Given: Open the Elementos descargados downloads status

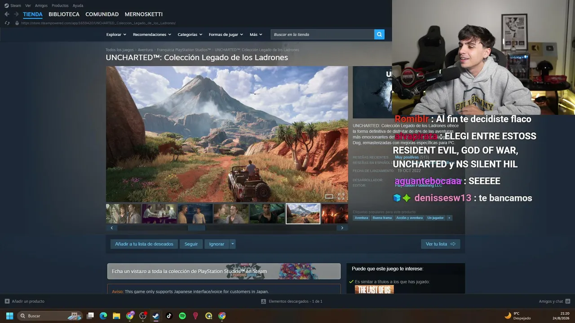Looking at the screenshot, I should tap(292, 301).
